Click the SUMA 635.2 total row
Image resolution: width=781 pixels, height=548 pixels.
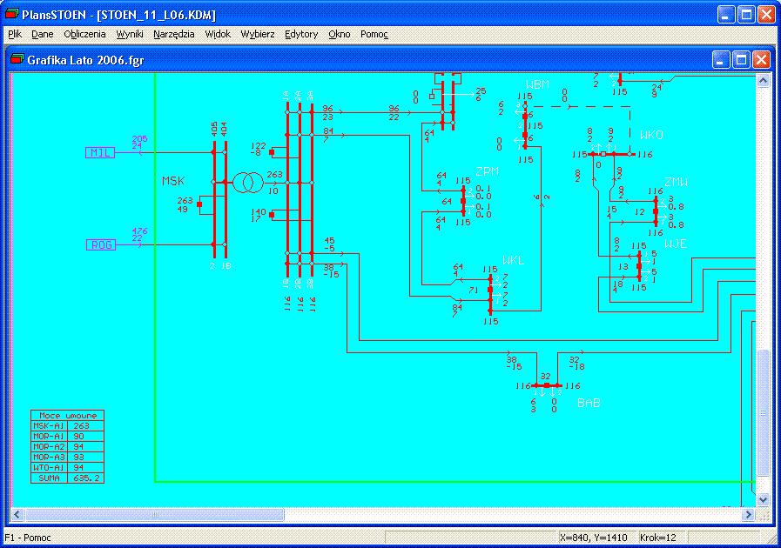click(x=67, y=478)
